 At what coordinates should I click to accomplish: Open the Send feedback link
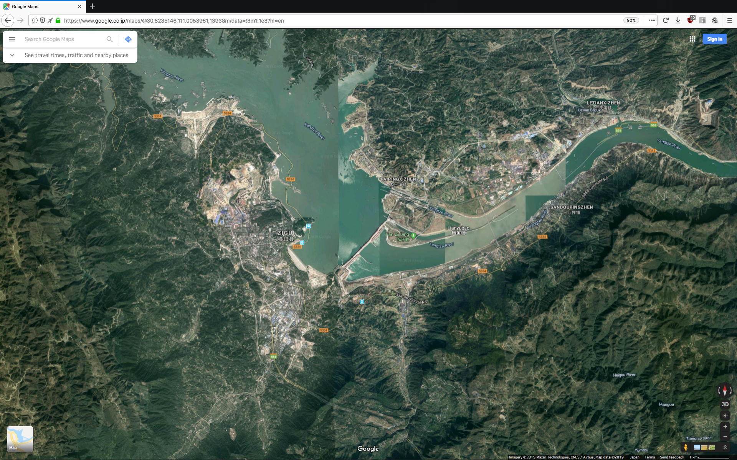(x=672, y=457)
